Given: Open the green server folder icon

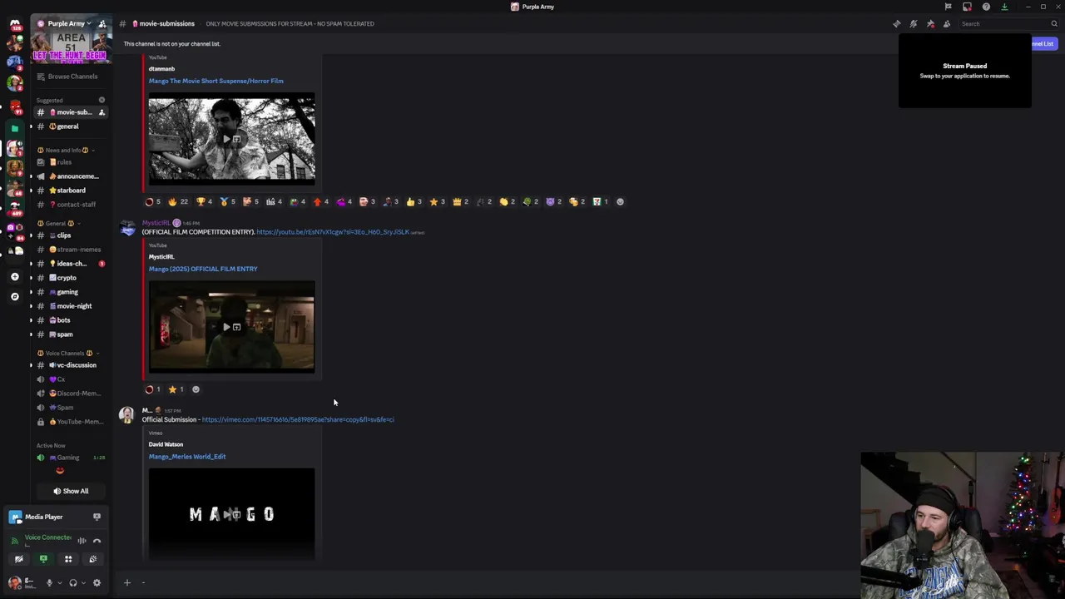Looking at the screenshot, I should [x=14, y=128].
